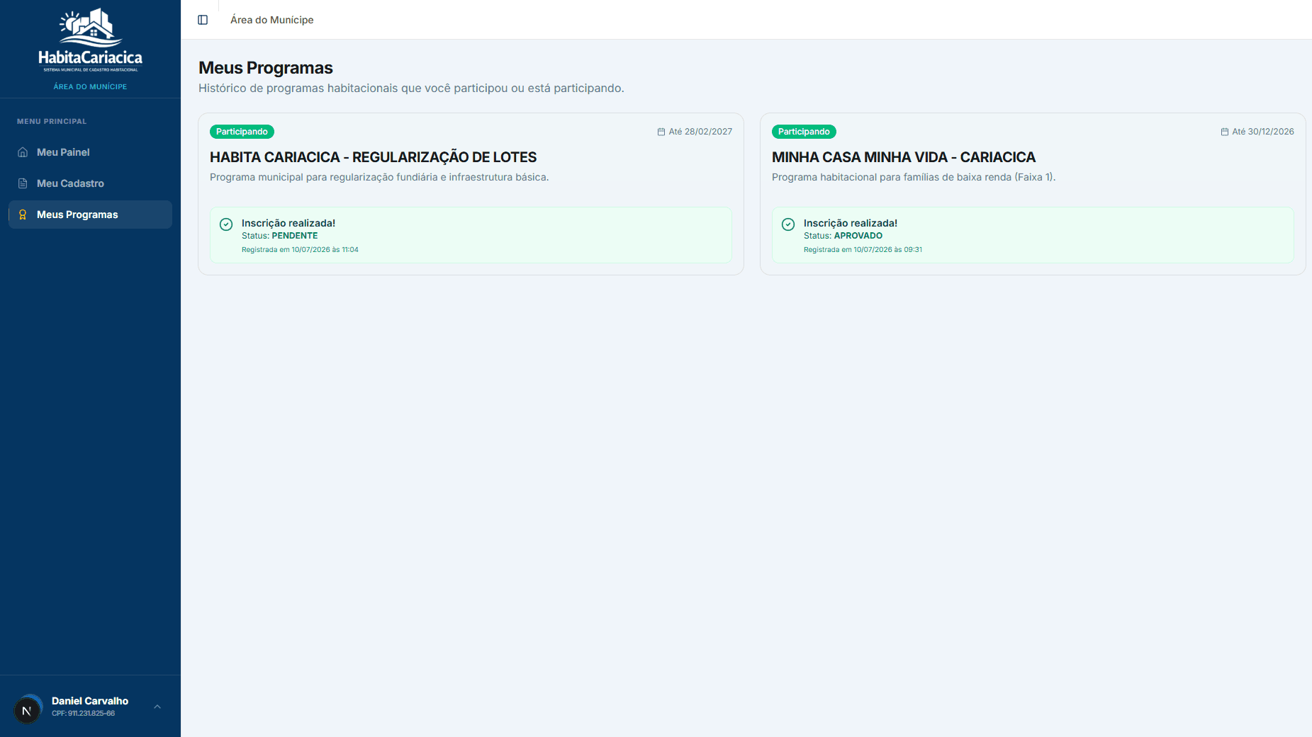Click the 'Até 28/02/2027' deadline text

(700, 132)
